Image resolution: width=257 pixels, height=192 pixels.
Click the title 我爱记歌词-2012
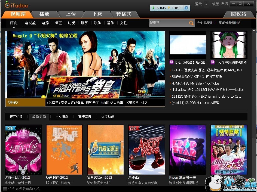click(100, 177)
